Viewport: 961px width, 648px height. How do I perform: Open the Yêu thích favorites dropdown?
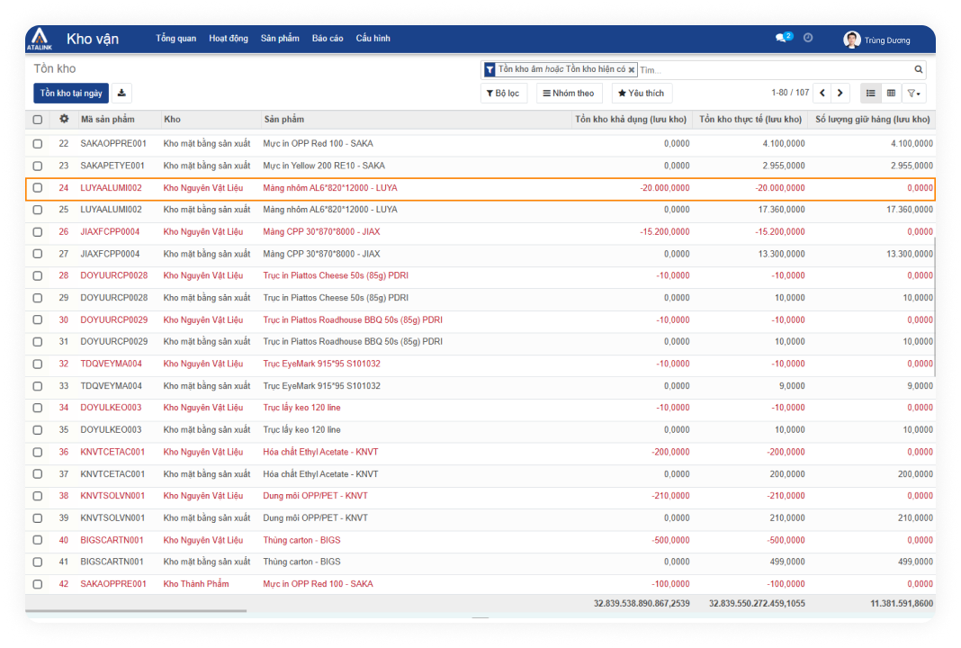[x=642, y=93]
